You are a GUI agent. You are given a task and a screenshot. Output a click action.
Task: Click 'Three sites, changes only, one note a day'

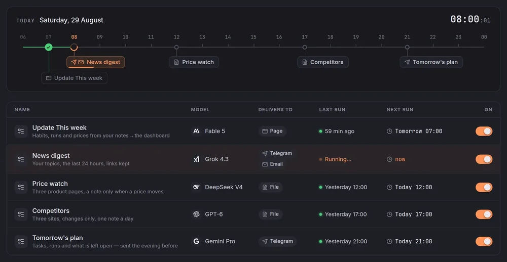pos(83,219)
